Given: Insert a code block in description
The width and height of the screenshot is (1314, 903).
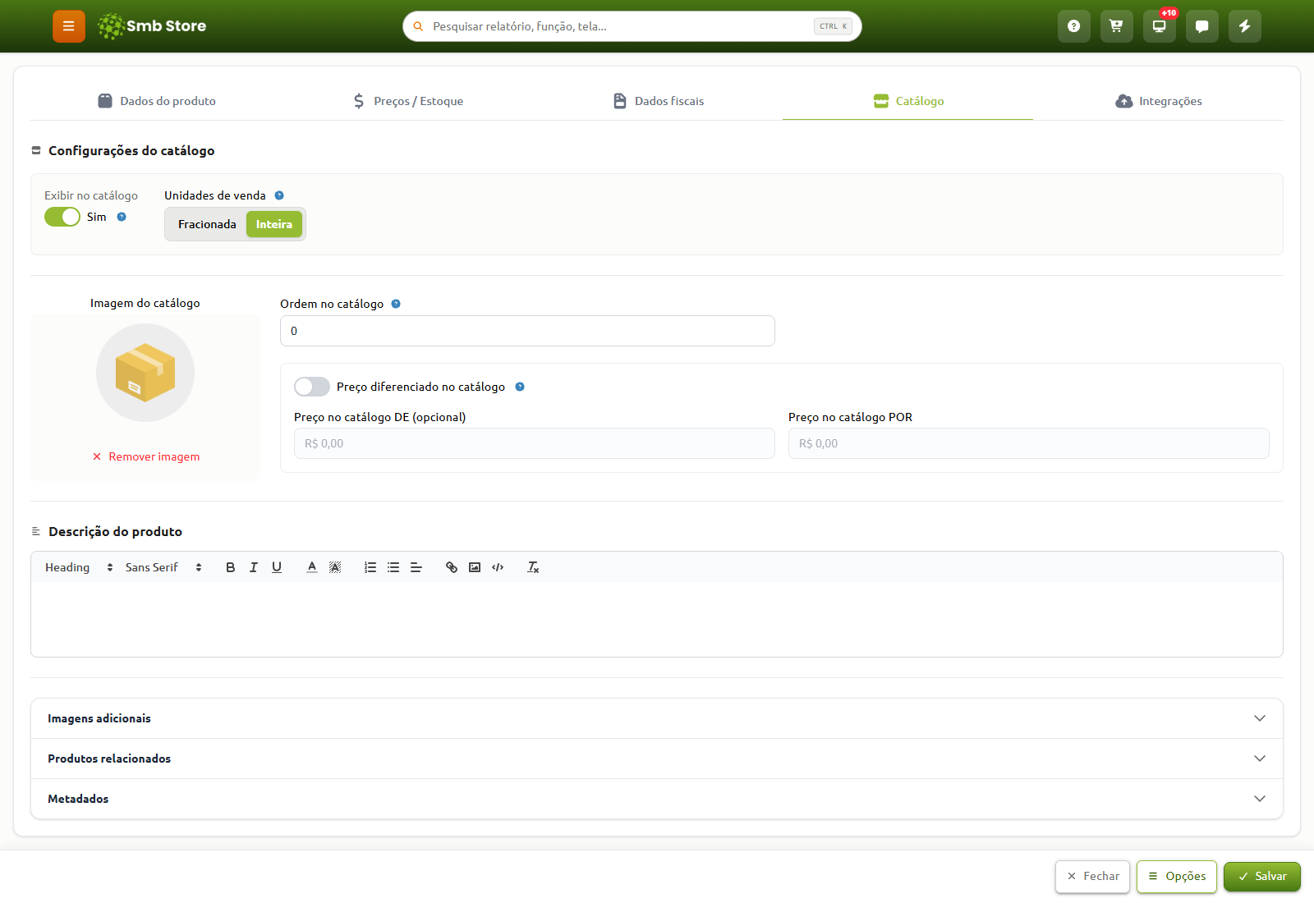Looking at the screenshot, I should tap(498, 567).
